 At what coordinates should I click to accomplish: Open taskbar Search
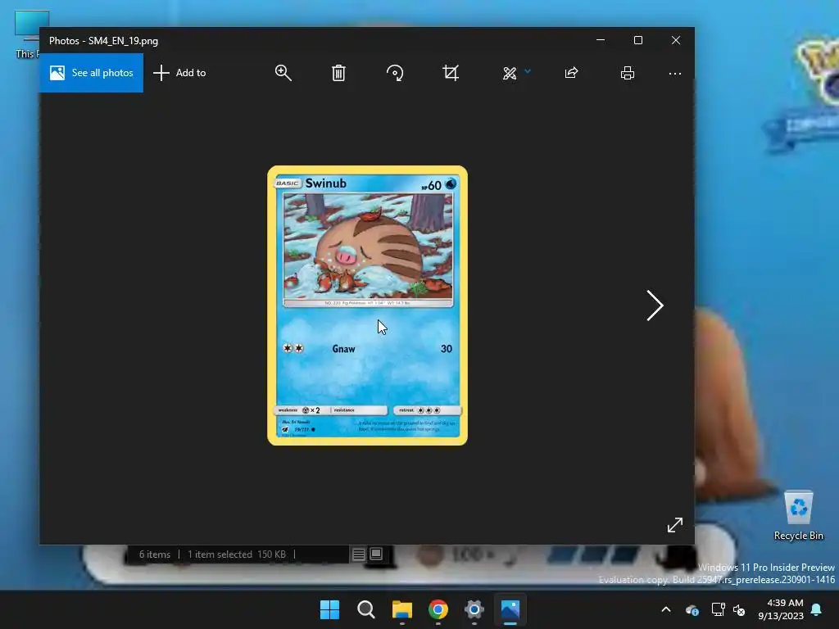[366, 609]
